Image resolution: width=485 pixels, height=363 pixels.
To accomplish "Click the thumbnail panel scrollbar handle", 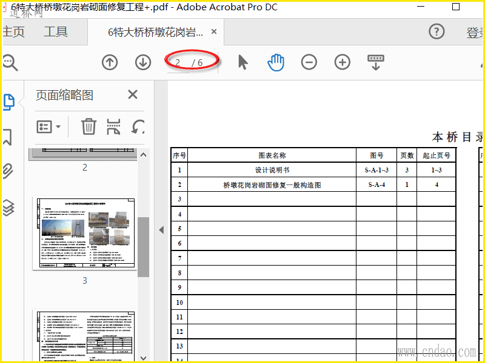I will (x=143, y=247).
